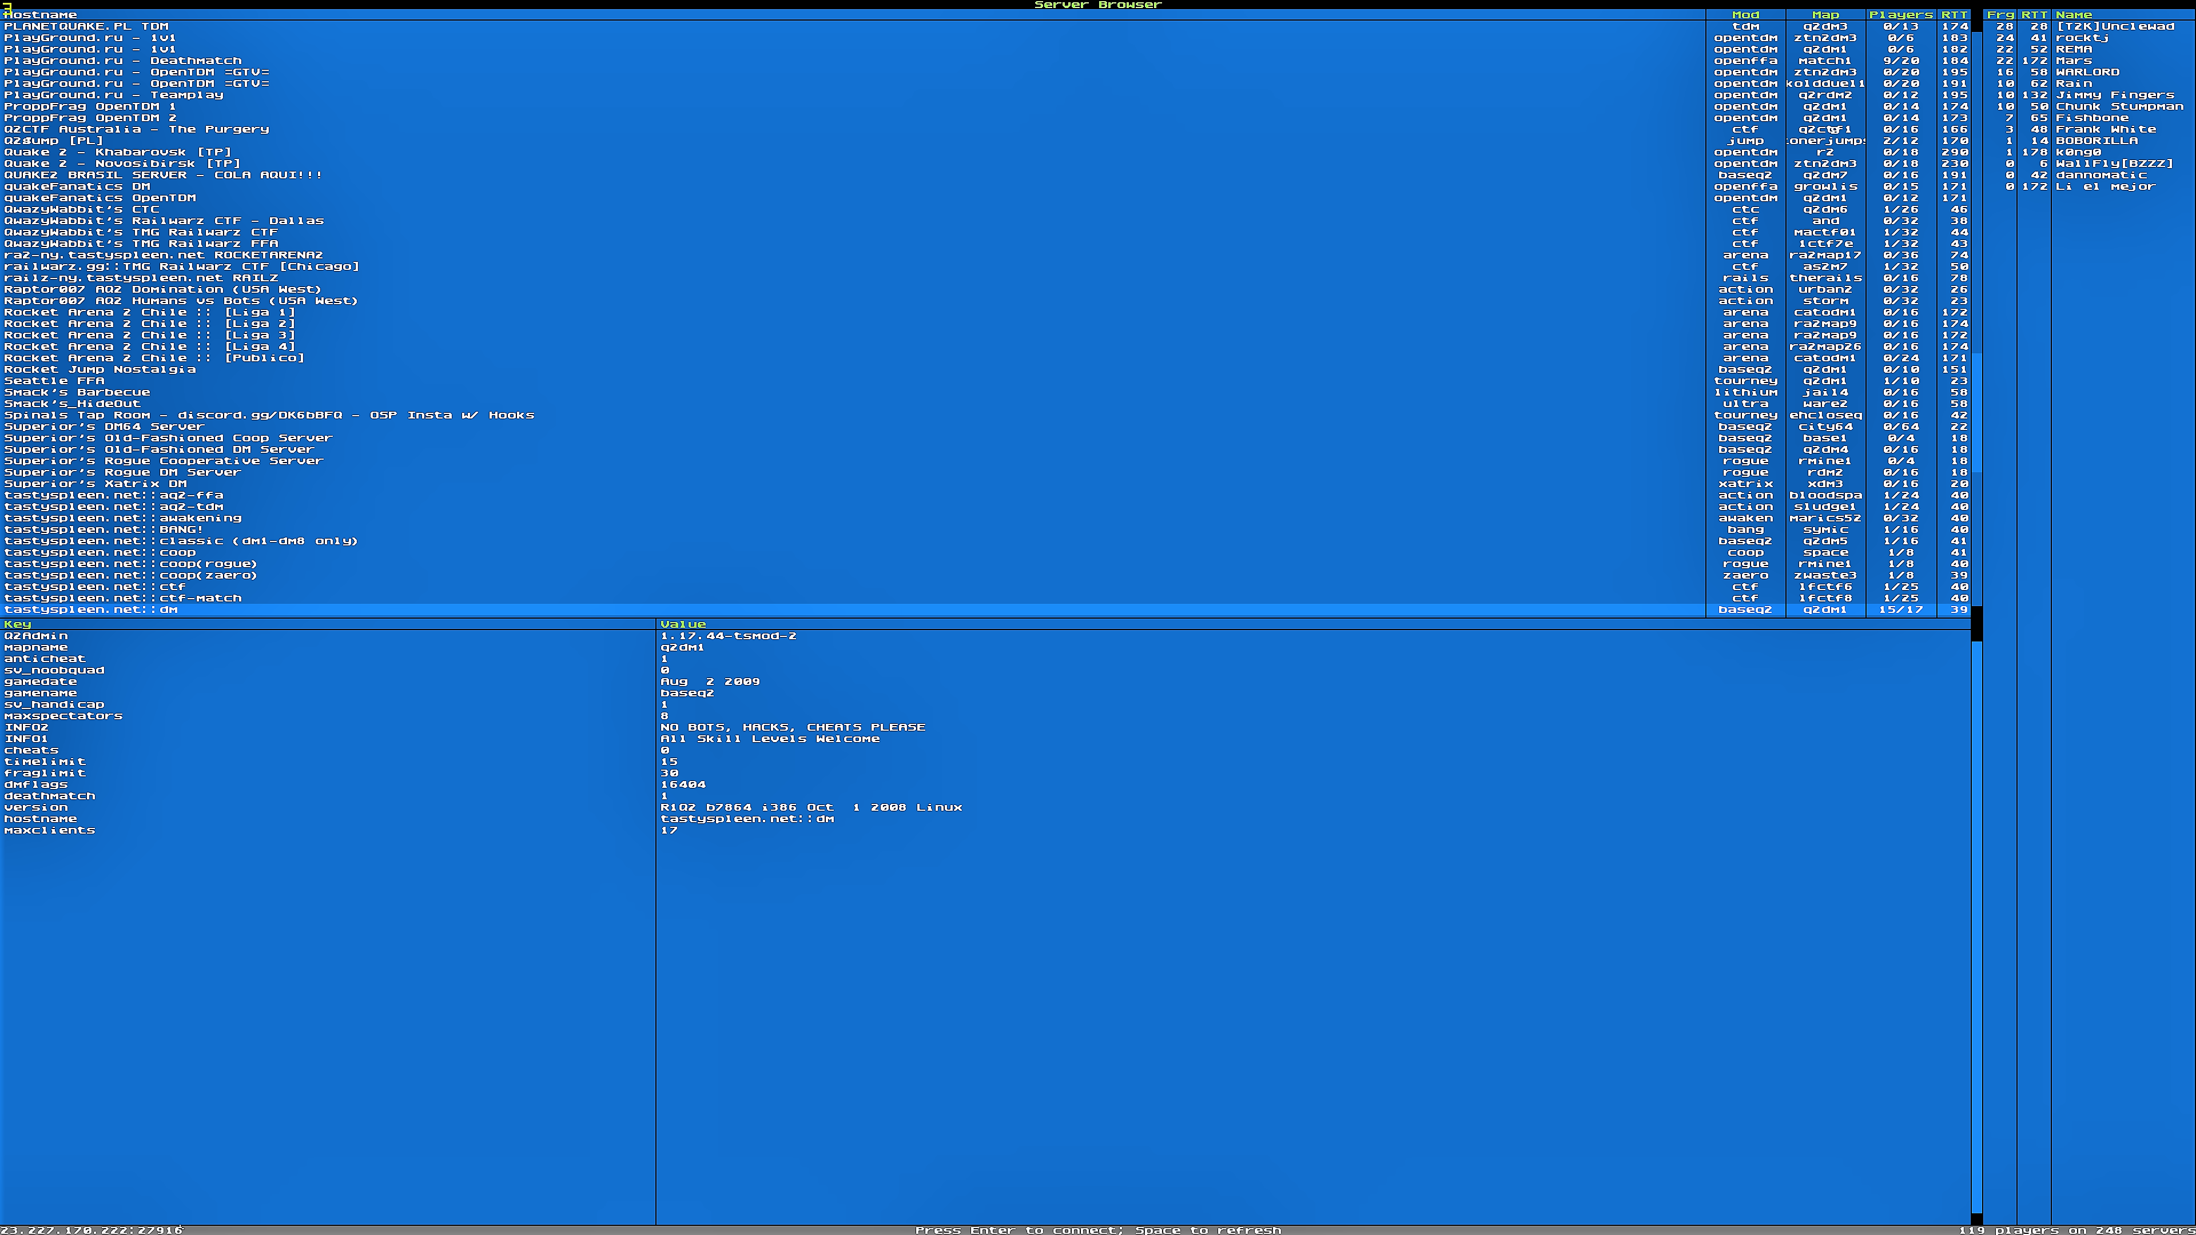Viewport: 2196px width, 1235px height.
Task: Select tastyspleen.net::classic (dm1-dm8 only)
Action: [x=985, y=541]
